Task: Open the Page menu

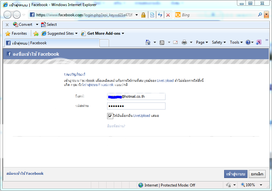Action: 202,42
